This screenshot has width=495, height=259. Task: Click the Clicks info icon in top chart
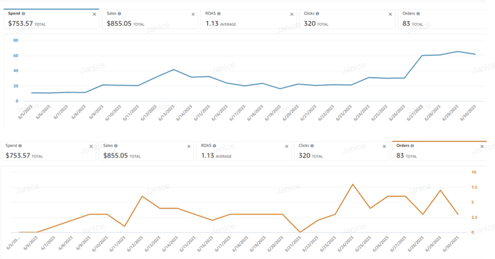click(x=317, y=14)
